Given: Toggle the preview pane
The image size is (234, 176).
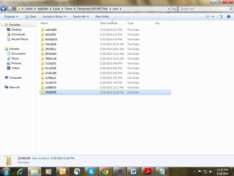Looking at the screenshot, I should (220, 17).
